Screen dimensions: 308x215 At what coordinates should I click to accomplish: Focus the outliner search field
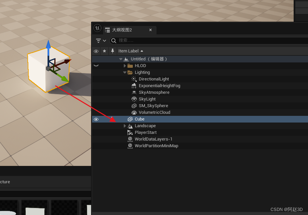209,40
